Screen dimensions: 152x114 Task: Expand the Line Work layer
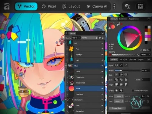click(x=67, y=94)
